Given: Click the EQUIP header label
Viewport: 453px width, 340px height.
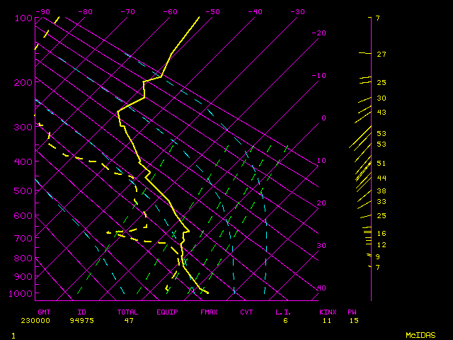Looking at the screenshot, I should click(x=168, y=312).
